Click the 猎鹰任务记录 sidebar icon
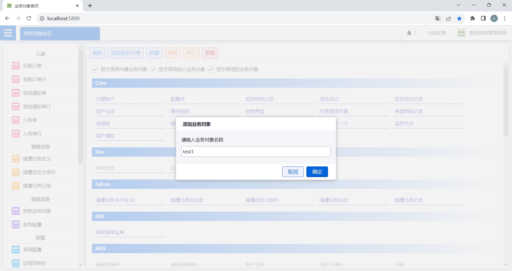512x271 pixels. [x=16, y=186]
